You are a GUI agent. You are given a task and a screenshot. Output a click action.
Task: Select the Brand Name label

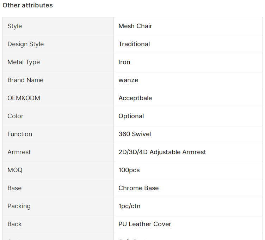pyautogui.click(x=25, y=80)
